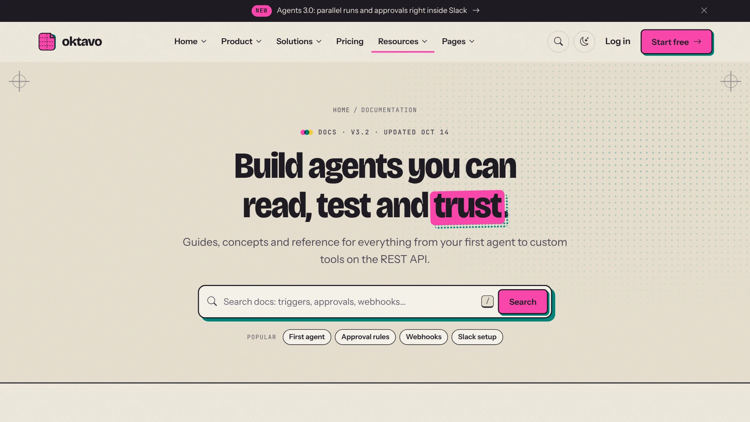Viewport: 750px width, 422px height.
Task: Click the Start free button
Action: (x=676, y=42)
